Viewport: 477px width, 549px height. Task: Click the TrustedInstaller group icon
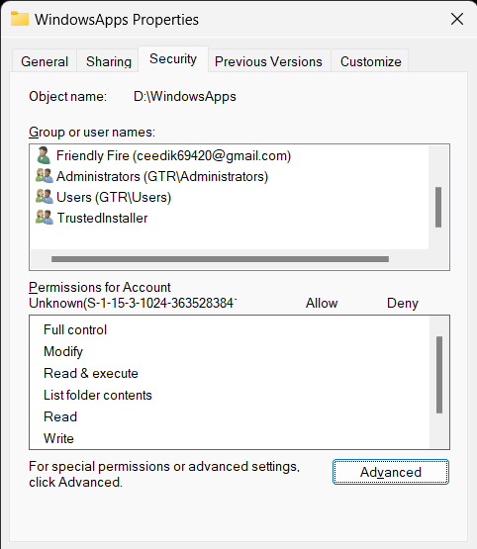[x=45, y=217]
